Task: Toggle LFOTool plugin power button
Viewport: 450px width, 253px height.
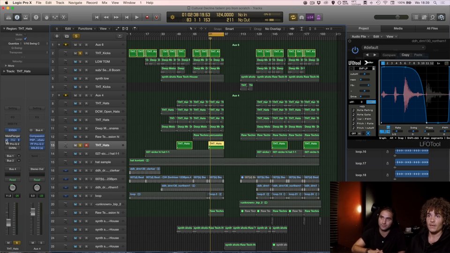Action: pyautogui.click(x=355, y=50)
